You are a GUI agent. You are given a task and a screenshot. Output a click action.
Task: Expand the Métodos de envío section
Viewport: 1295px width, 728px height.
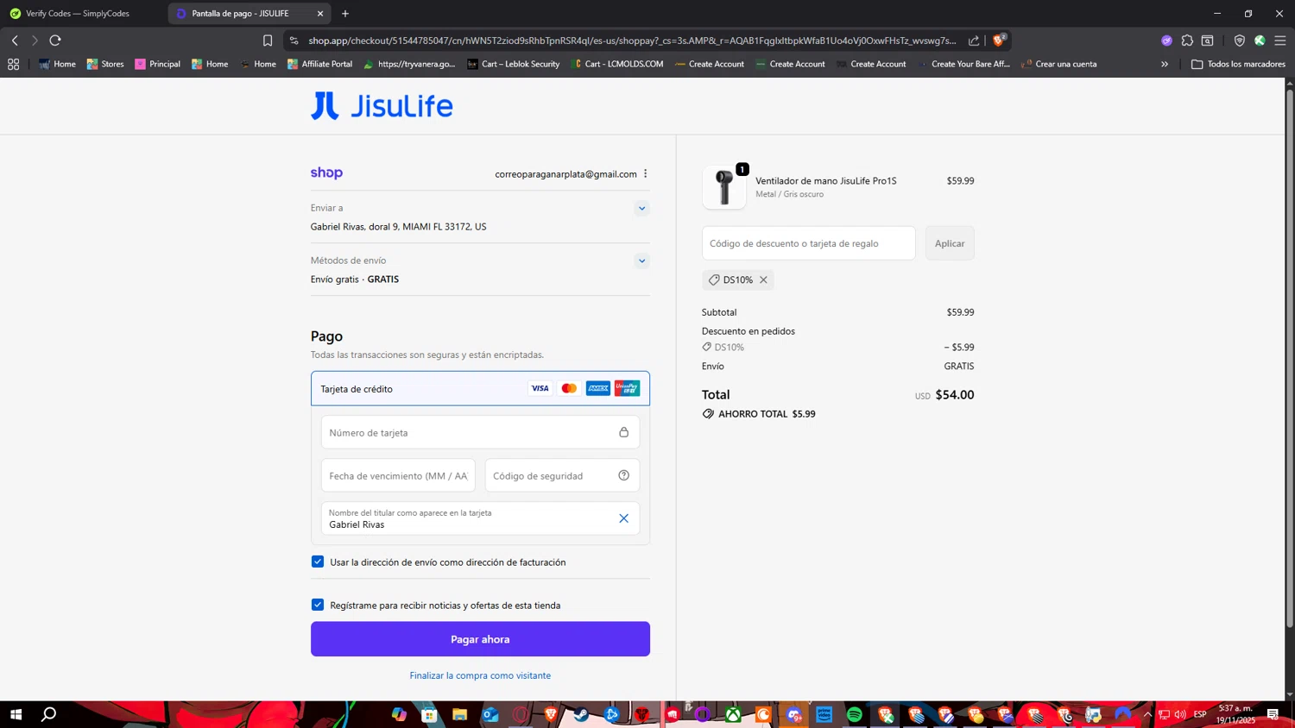pyautogui.click(x=641, y=260)
